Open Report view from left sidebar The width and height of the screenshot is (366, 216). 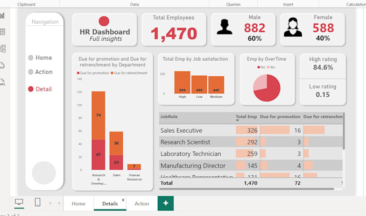[x=2, y=16]
